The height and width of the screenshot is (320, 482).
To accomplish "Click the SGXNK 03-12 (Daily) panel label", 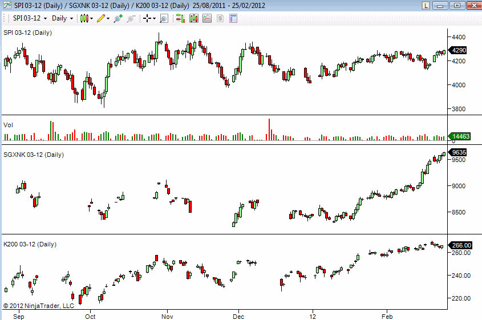I will 34,155.
